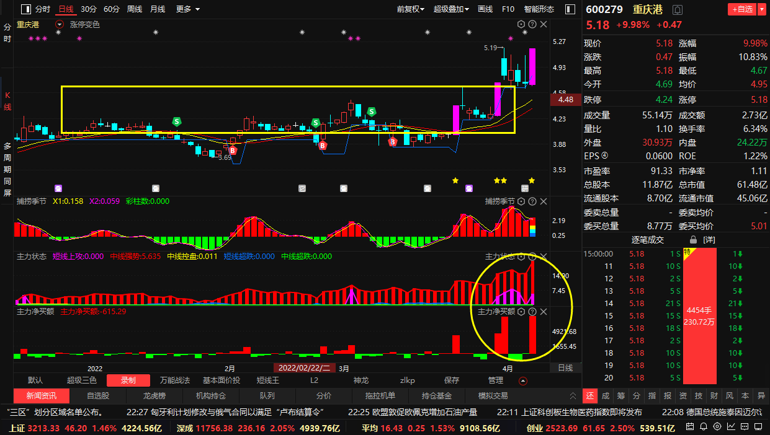Click the 日线 label on the time axis
The image size is (770, 435).
coord(565,367)
